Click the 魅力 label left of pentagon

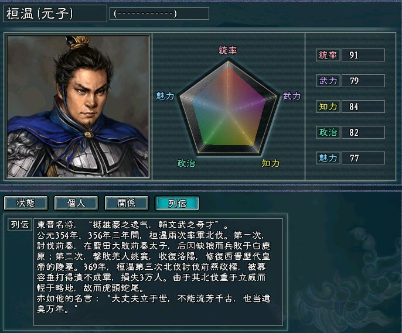click(165, 96)
